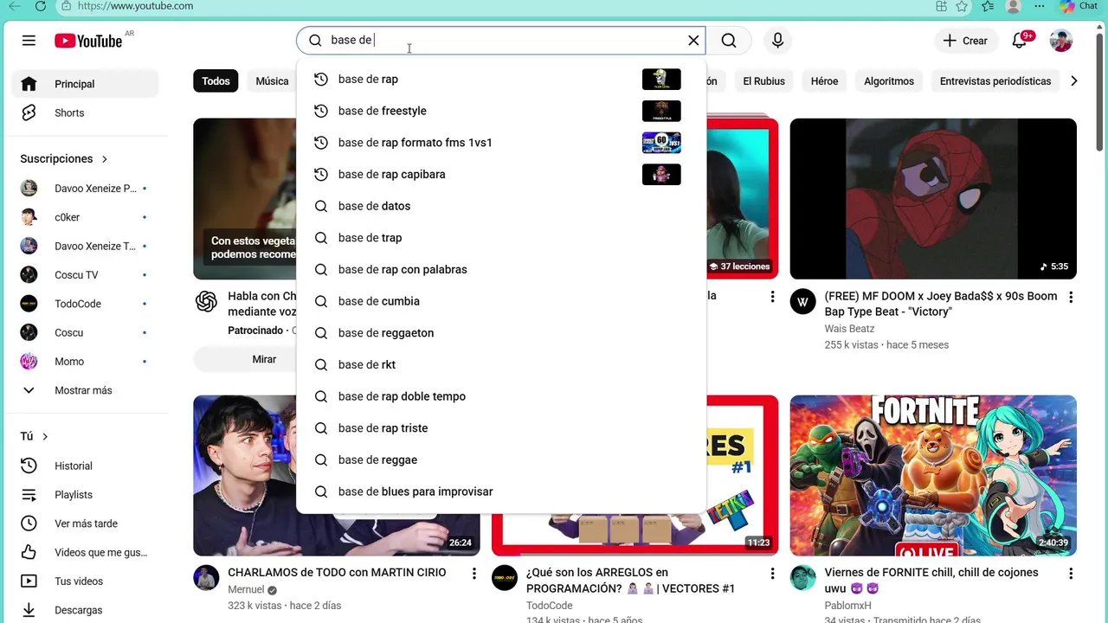Click the browser address bar URL
The height and width of the screenshot is (623, 1108).
(x=135, y=6)
